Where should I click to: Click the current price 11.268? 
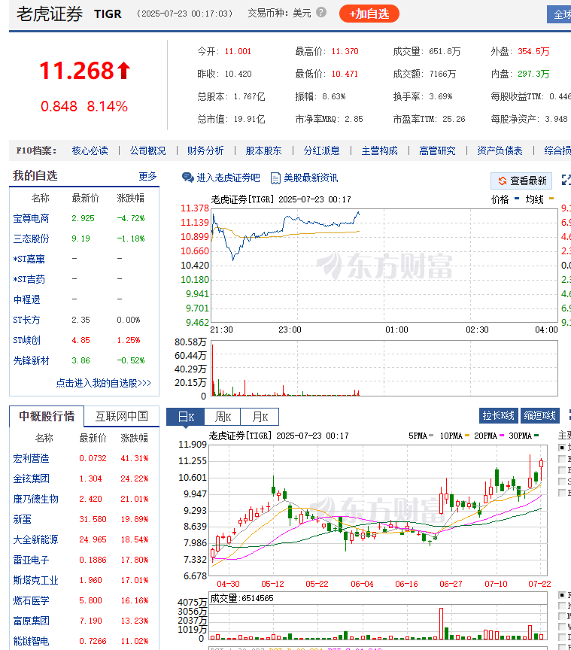77,71
